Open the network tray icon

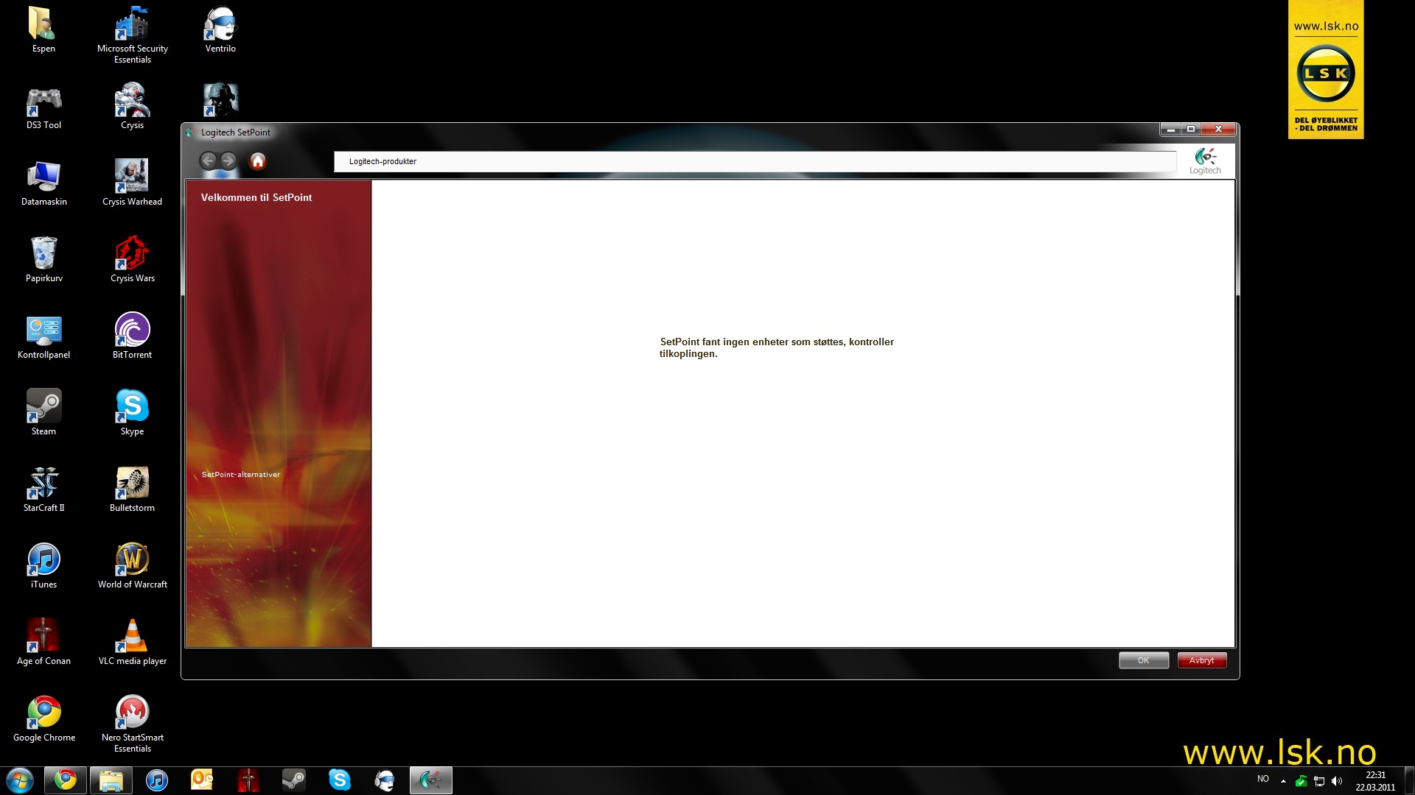pos(1319,781)
